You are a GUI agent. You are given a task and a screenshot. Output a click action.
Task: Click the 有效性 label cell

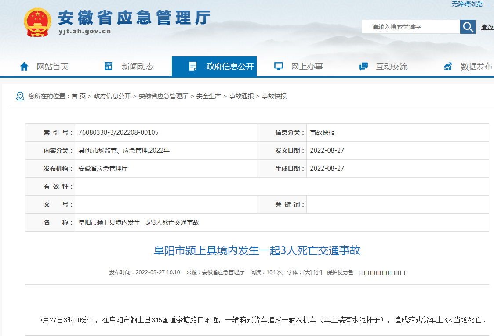click(50, 187)
